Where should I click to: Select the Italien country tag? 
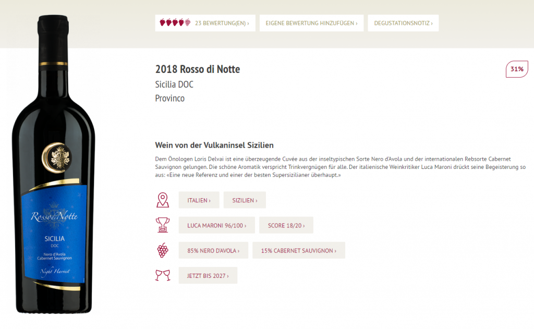(x=199, y=200)
